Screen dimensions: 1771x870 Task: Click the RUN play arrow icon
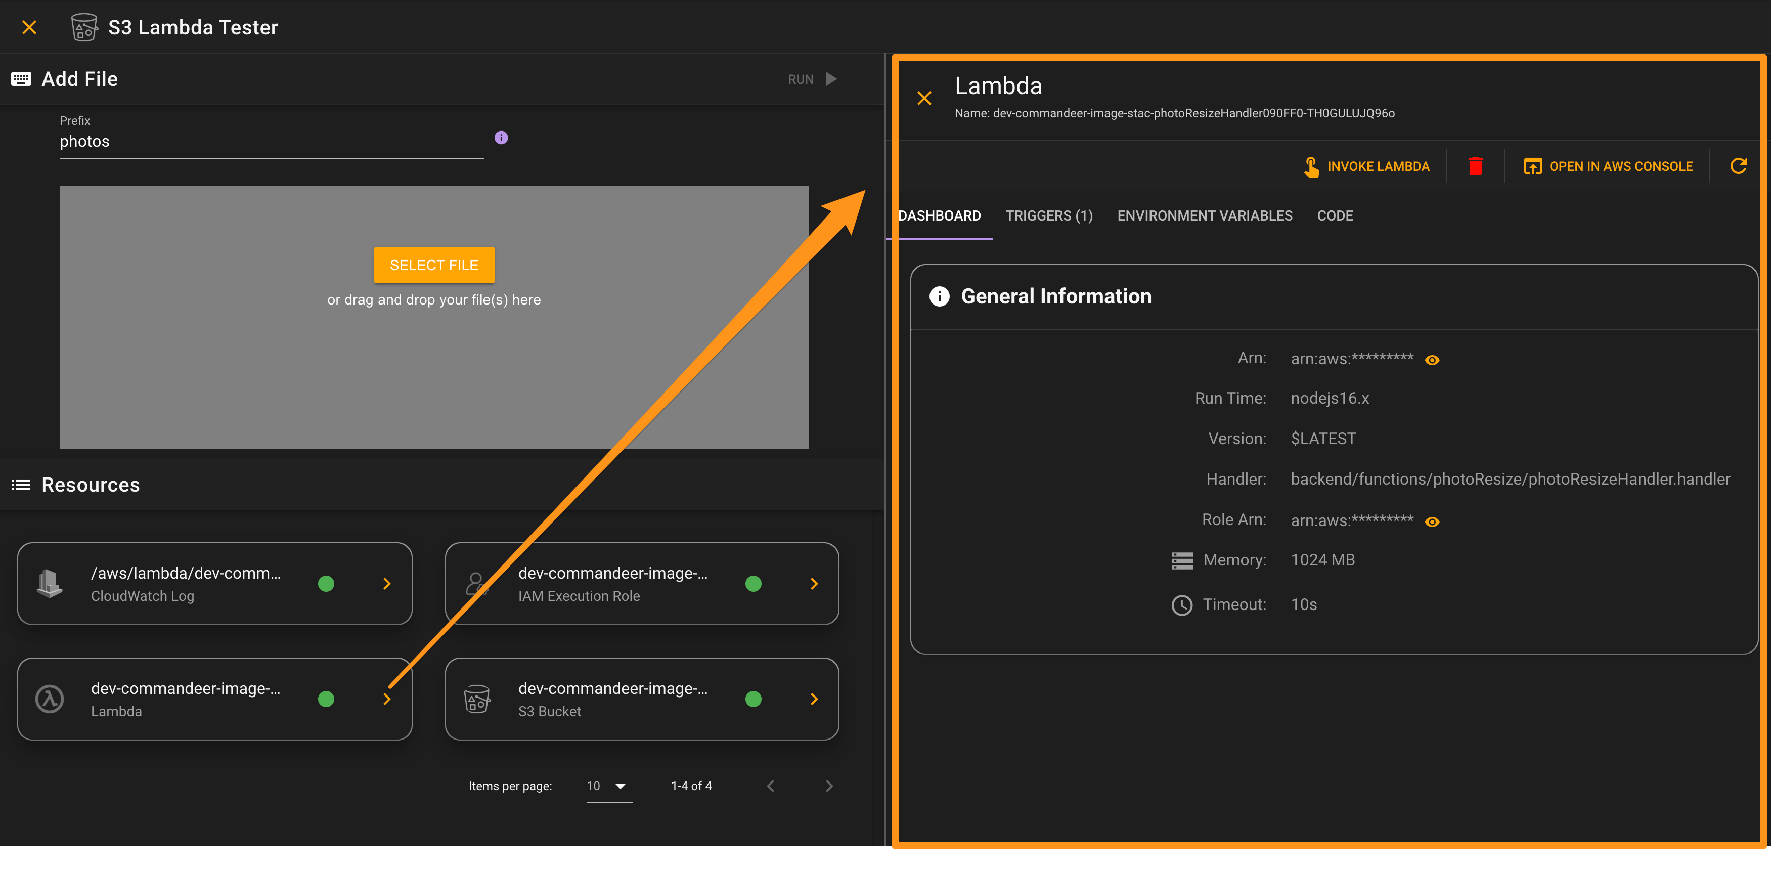pyautogui.click(x=831, y=79)
